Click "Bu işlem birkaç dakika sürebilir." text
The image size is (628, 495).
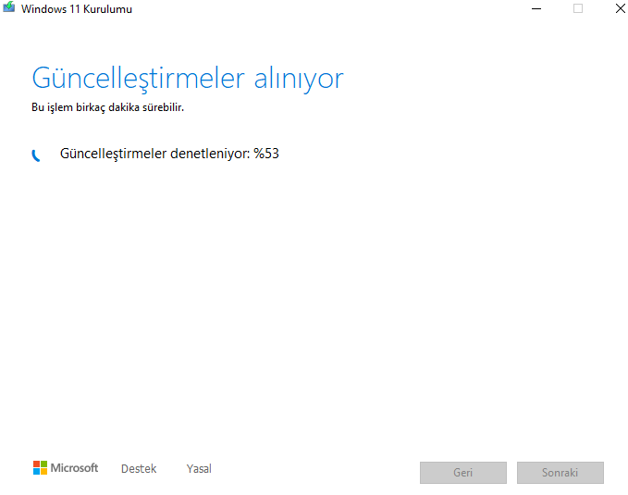[x=107, y=107]
